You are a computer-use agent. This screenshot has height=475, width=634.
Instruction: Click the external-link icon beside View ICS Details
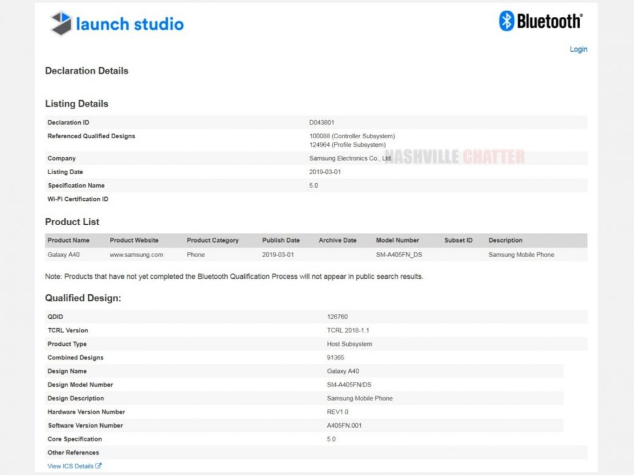(x=98, y=466)
